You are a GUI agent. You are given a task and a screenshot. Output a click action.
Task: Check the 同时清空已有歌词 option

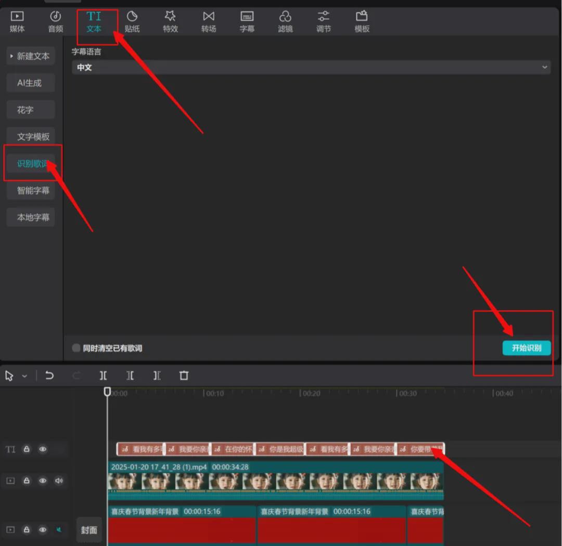click(x=76, y=348)
